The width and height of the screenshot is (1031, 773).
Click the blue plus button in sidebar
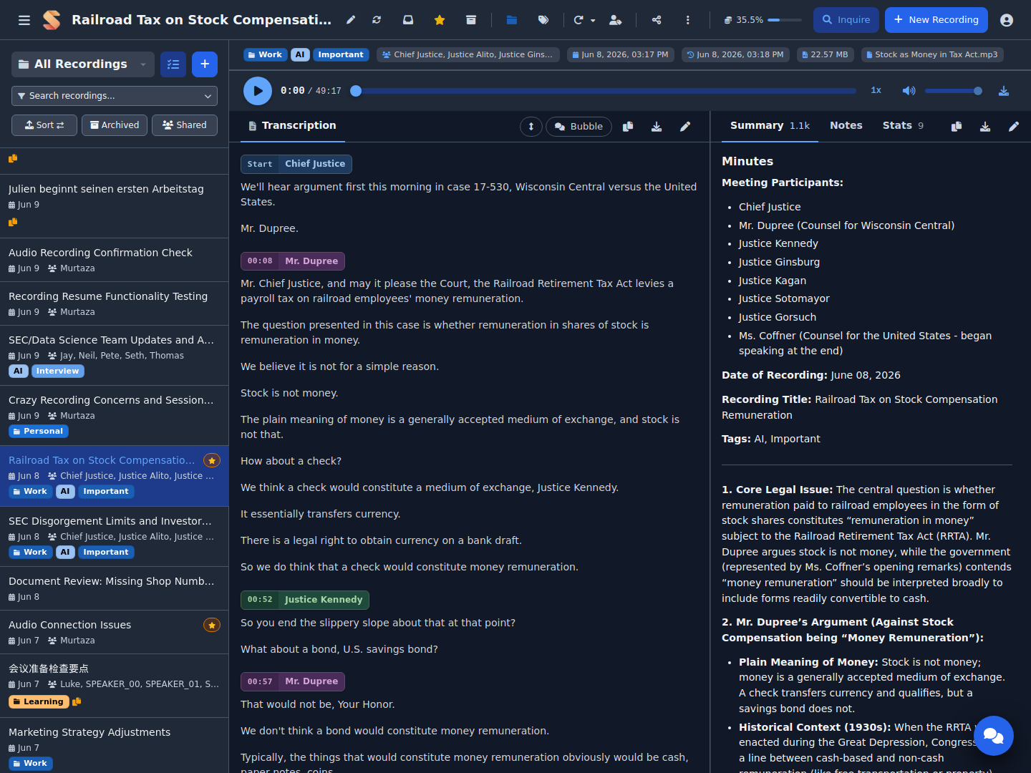click(x=205, y=64)
